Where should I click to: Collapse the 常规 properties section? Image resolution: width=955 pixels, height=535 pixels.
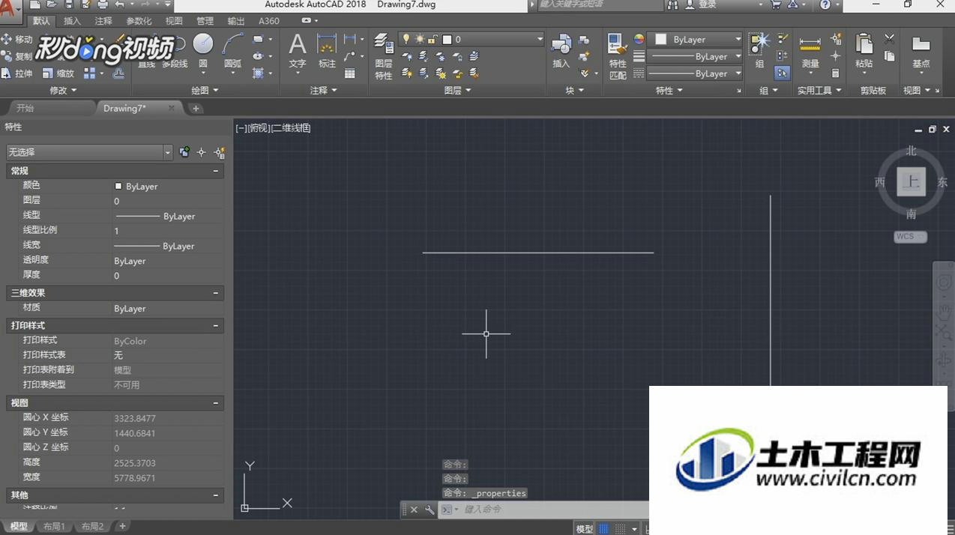point(216,171)
